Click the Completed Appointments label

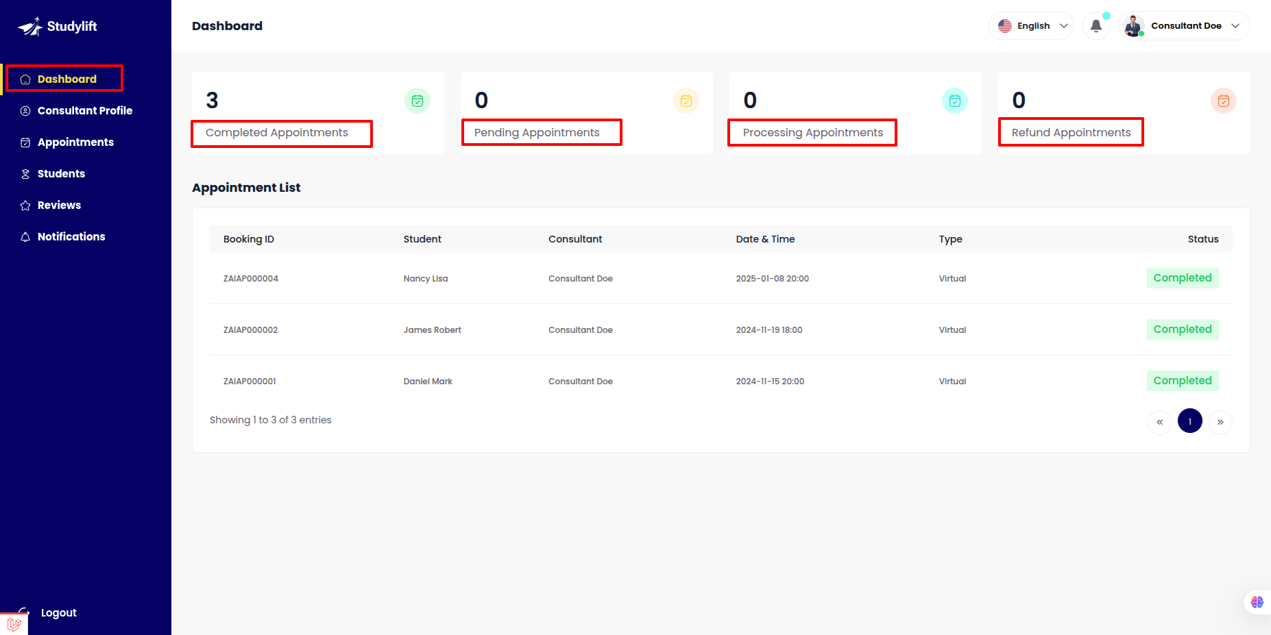(277, 132)
